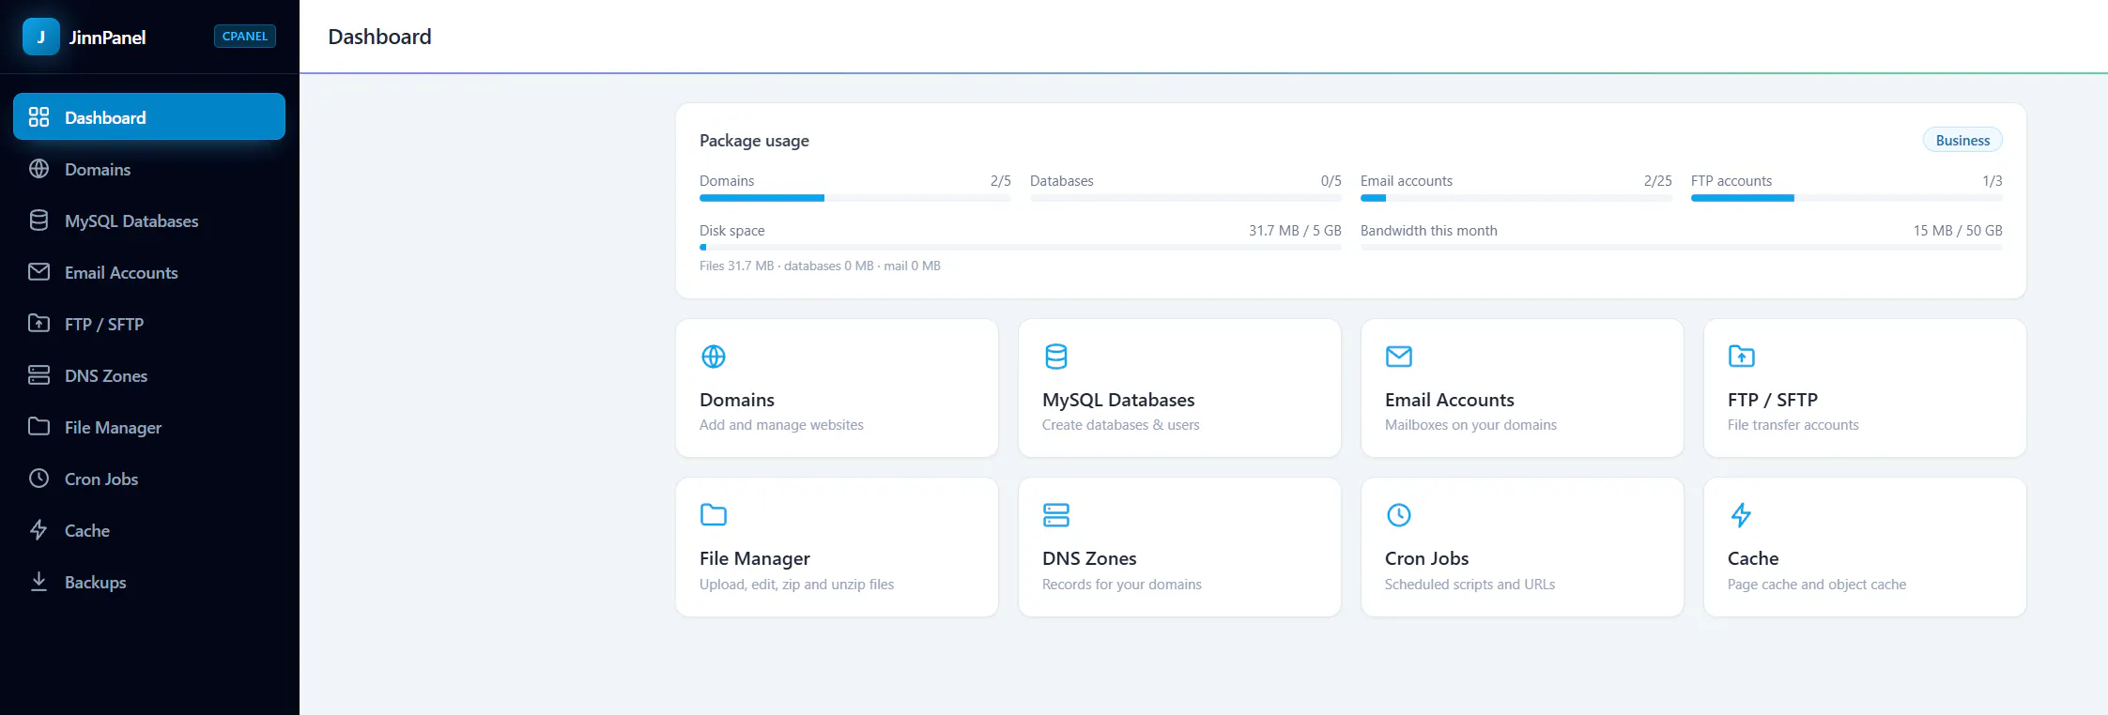Click the CPANEL badge
The width and height of the screenshot is (2108, 715).
coord(245,37)
